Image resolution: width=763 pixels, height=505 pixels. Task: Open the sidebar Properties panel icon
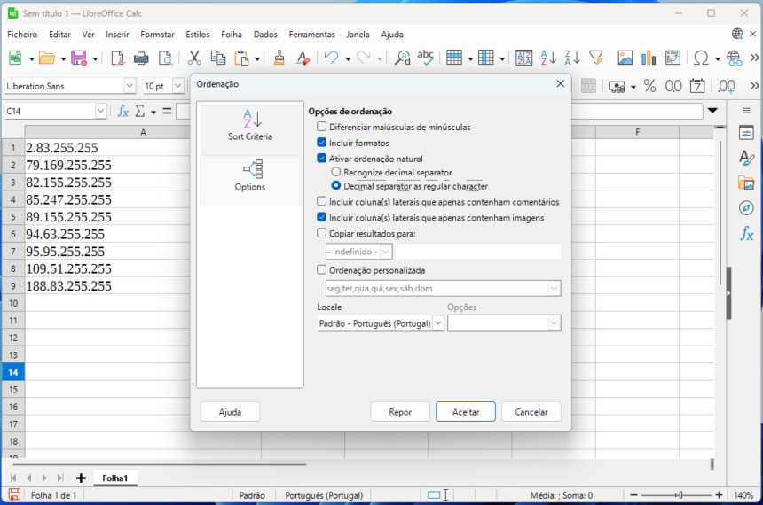[746, 133]
